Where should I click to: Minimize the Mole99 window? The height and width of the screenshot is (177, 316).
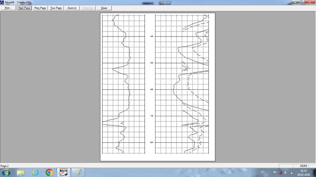pos(295,2)
